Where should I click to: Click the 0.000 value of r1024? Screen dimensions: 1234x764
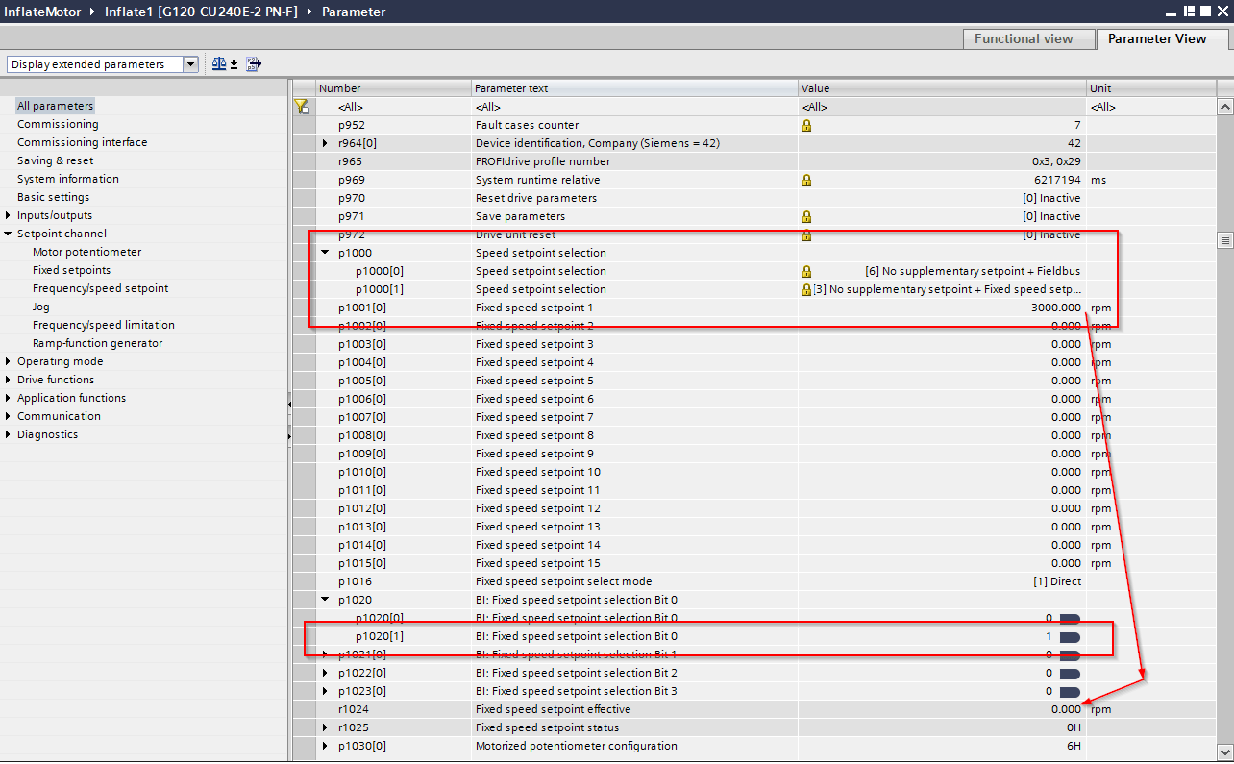(1066, 709)
